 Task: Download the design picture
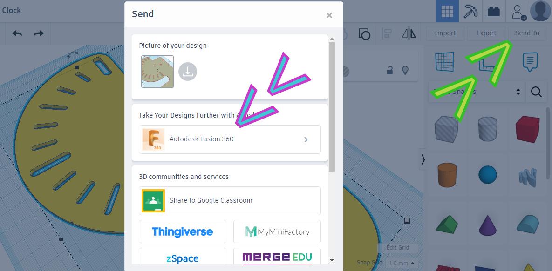point(188,72)
